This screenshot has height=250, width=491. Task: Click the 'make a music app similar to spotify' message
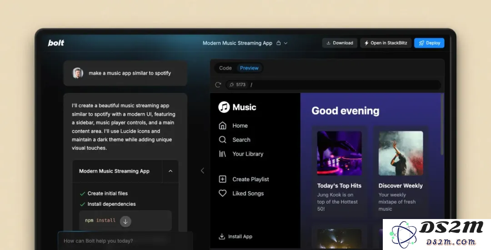[130, 73]
